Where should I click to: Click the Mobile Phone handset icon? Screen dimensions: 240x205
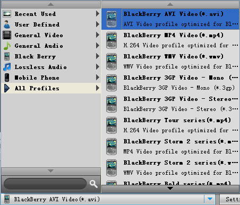click(7, 78)
